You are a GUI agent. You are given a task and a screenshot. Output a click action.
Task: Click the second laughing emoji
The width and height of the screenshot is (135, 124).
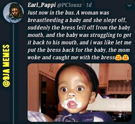[x=126, y=57]
